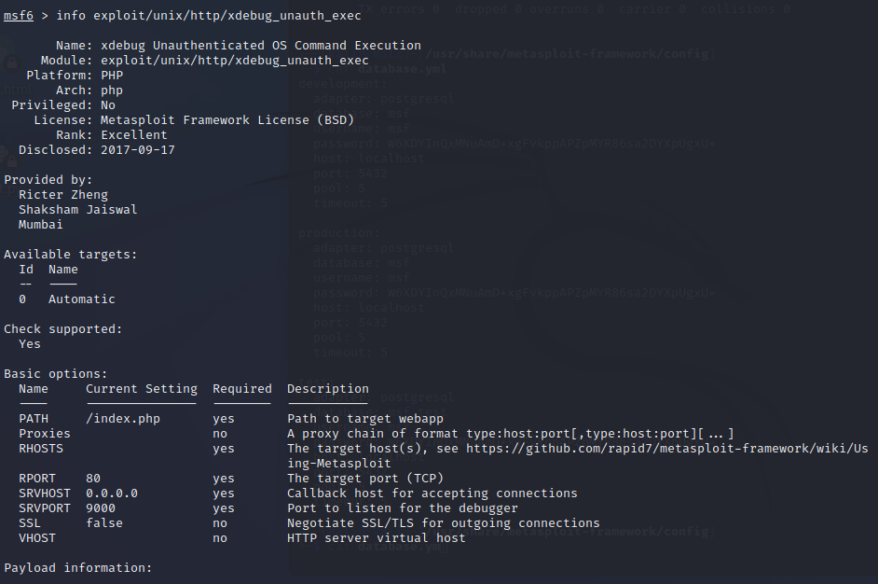Click the 'Basic options:' heading
Screen dimensions: 878x584
(55, 374)
